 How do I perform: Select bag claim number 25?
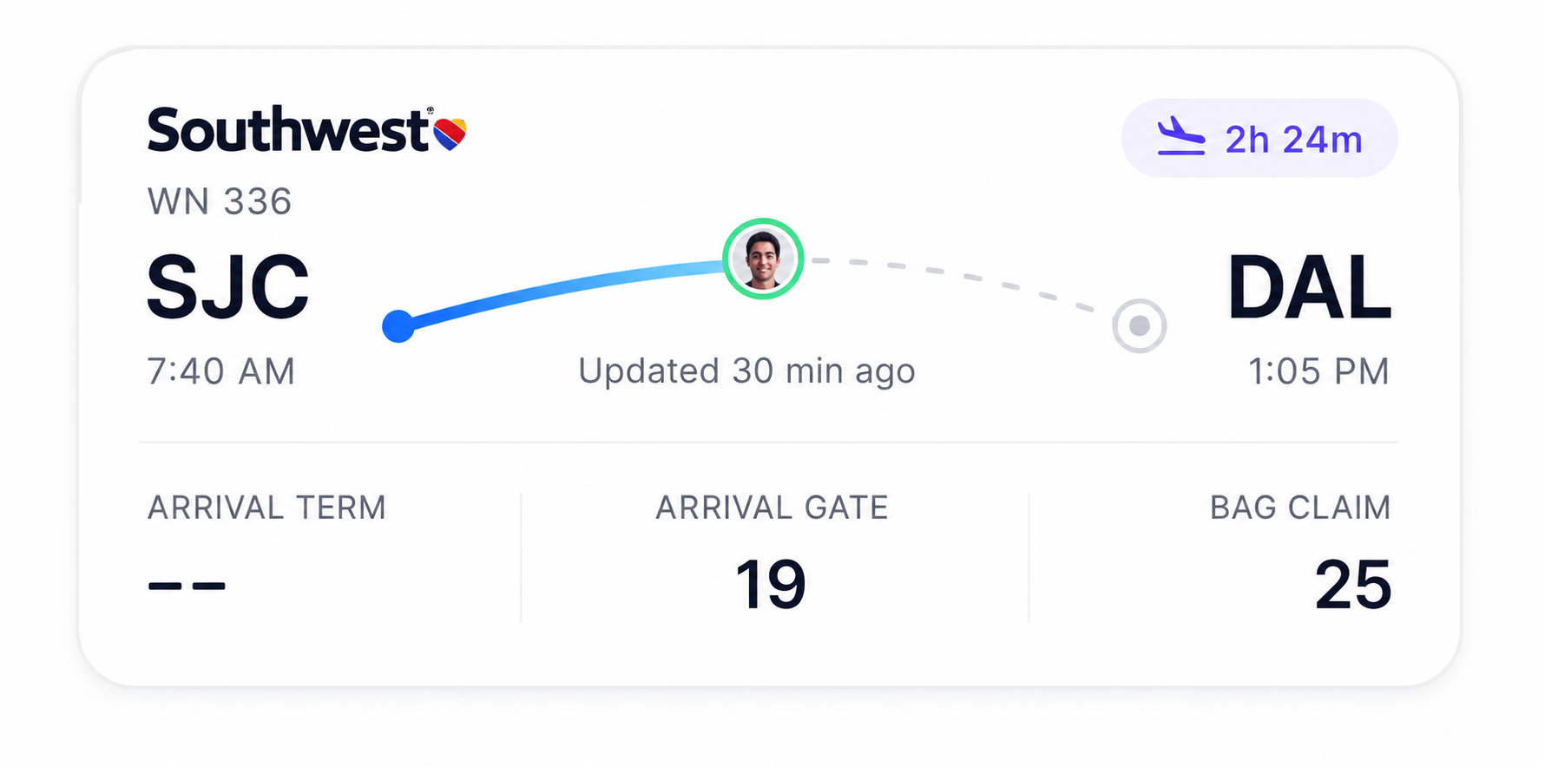coord(1353,585)
